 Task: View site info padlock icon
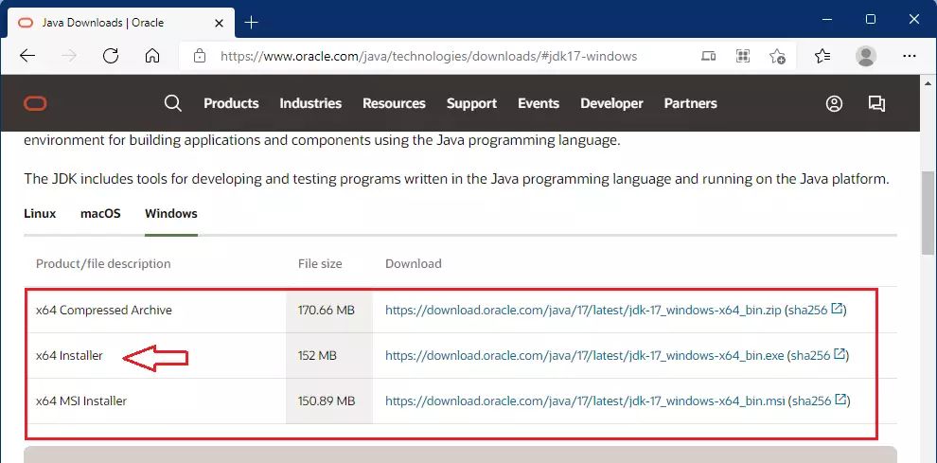coord(200,56)
